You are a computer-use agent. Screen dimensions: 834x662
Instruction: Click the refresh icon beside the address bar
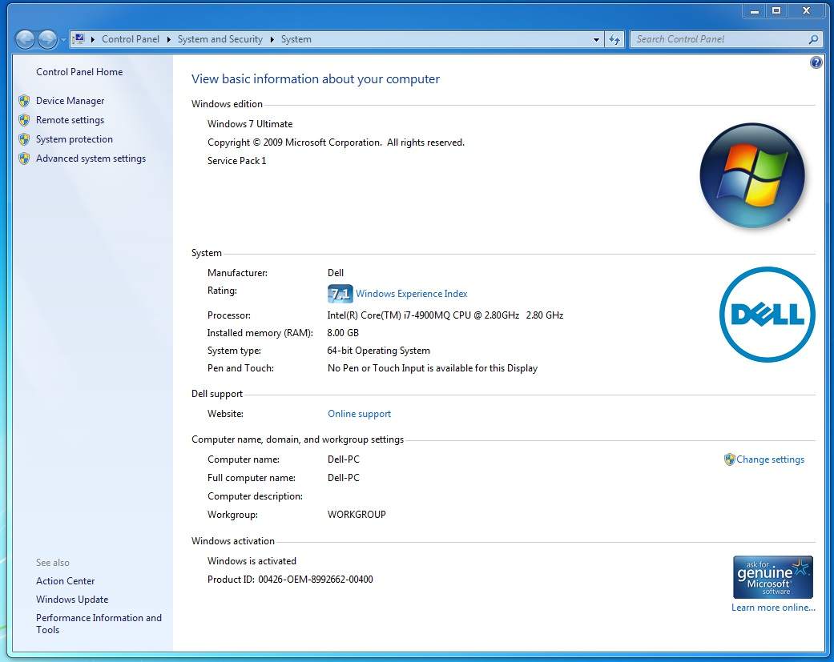[x=614, y=39]
